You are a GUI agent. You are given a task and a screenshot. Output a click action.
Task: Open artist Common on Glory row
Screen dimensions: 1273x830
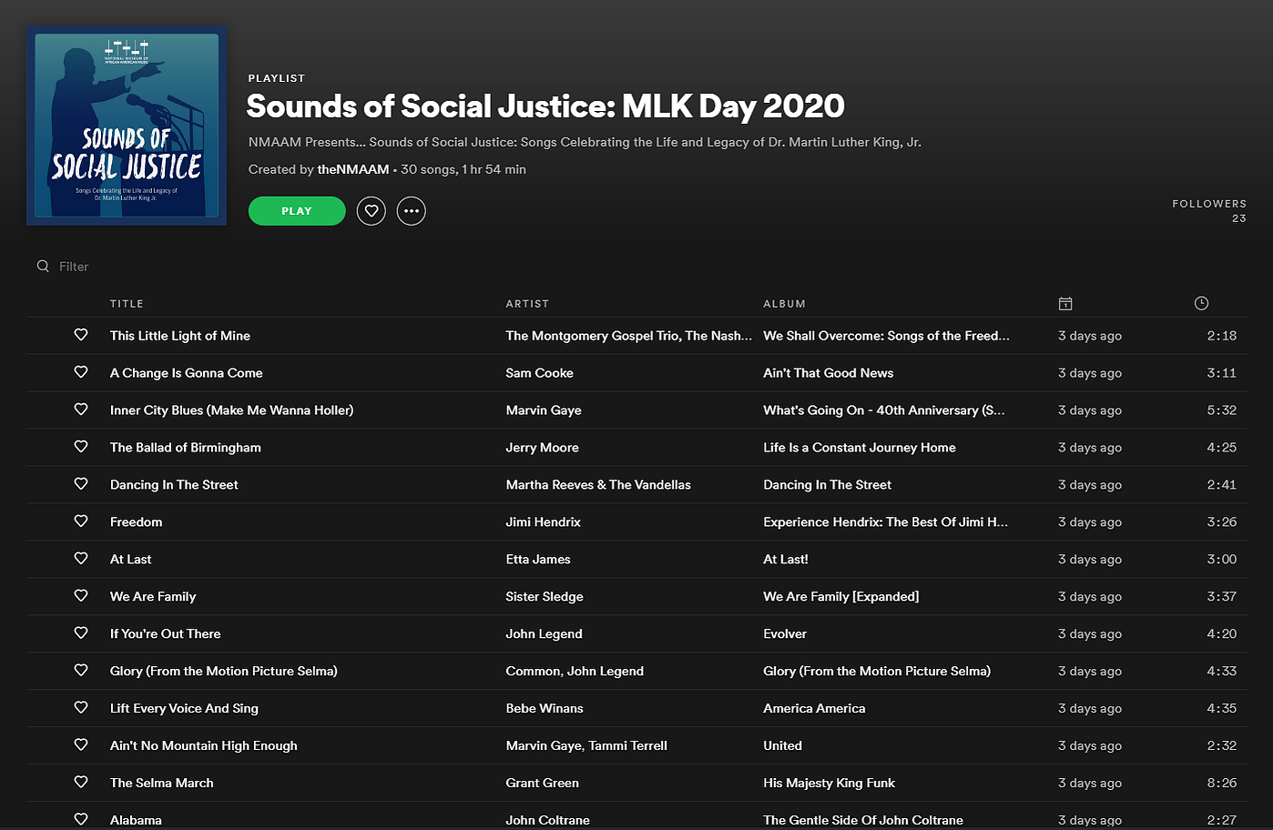pos(533,672)
